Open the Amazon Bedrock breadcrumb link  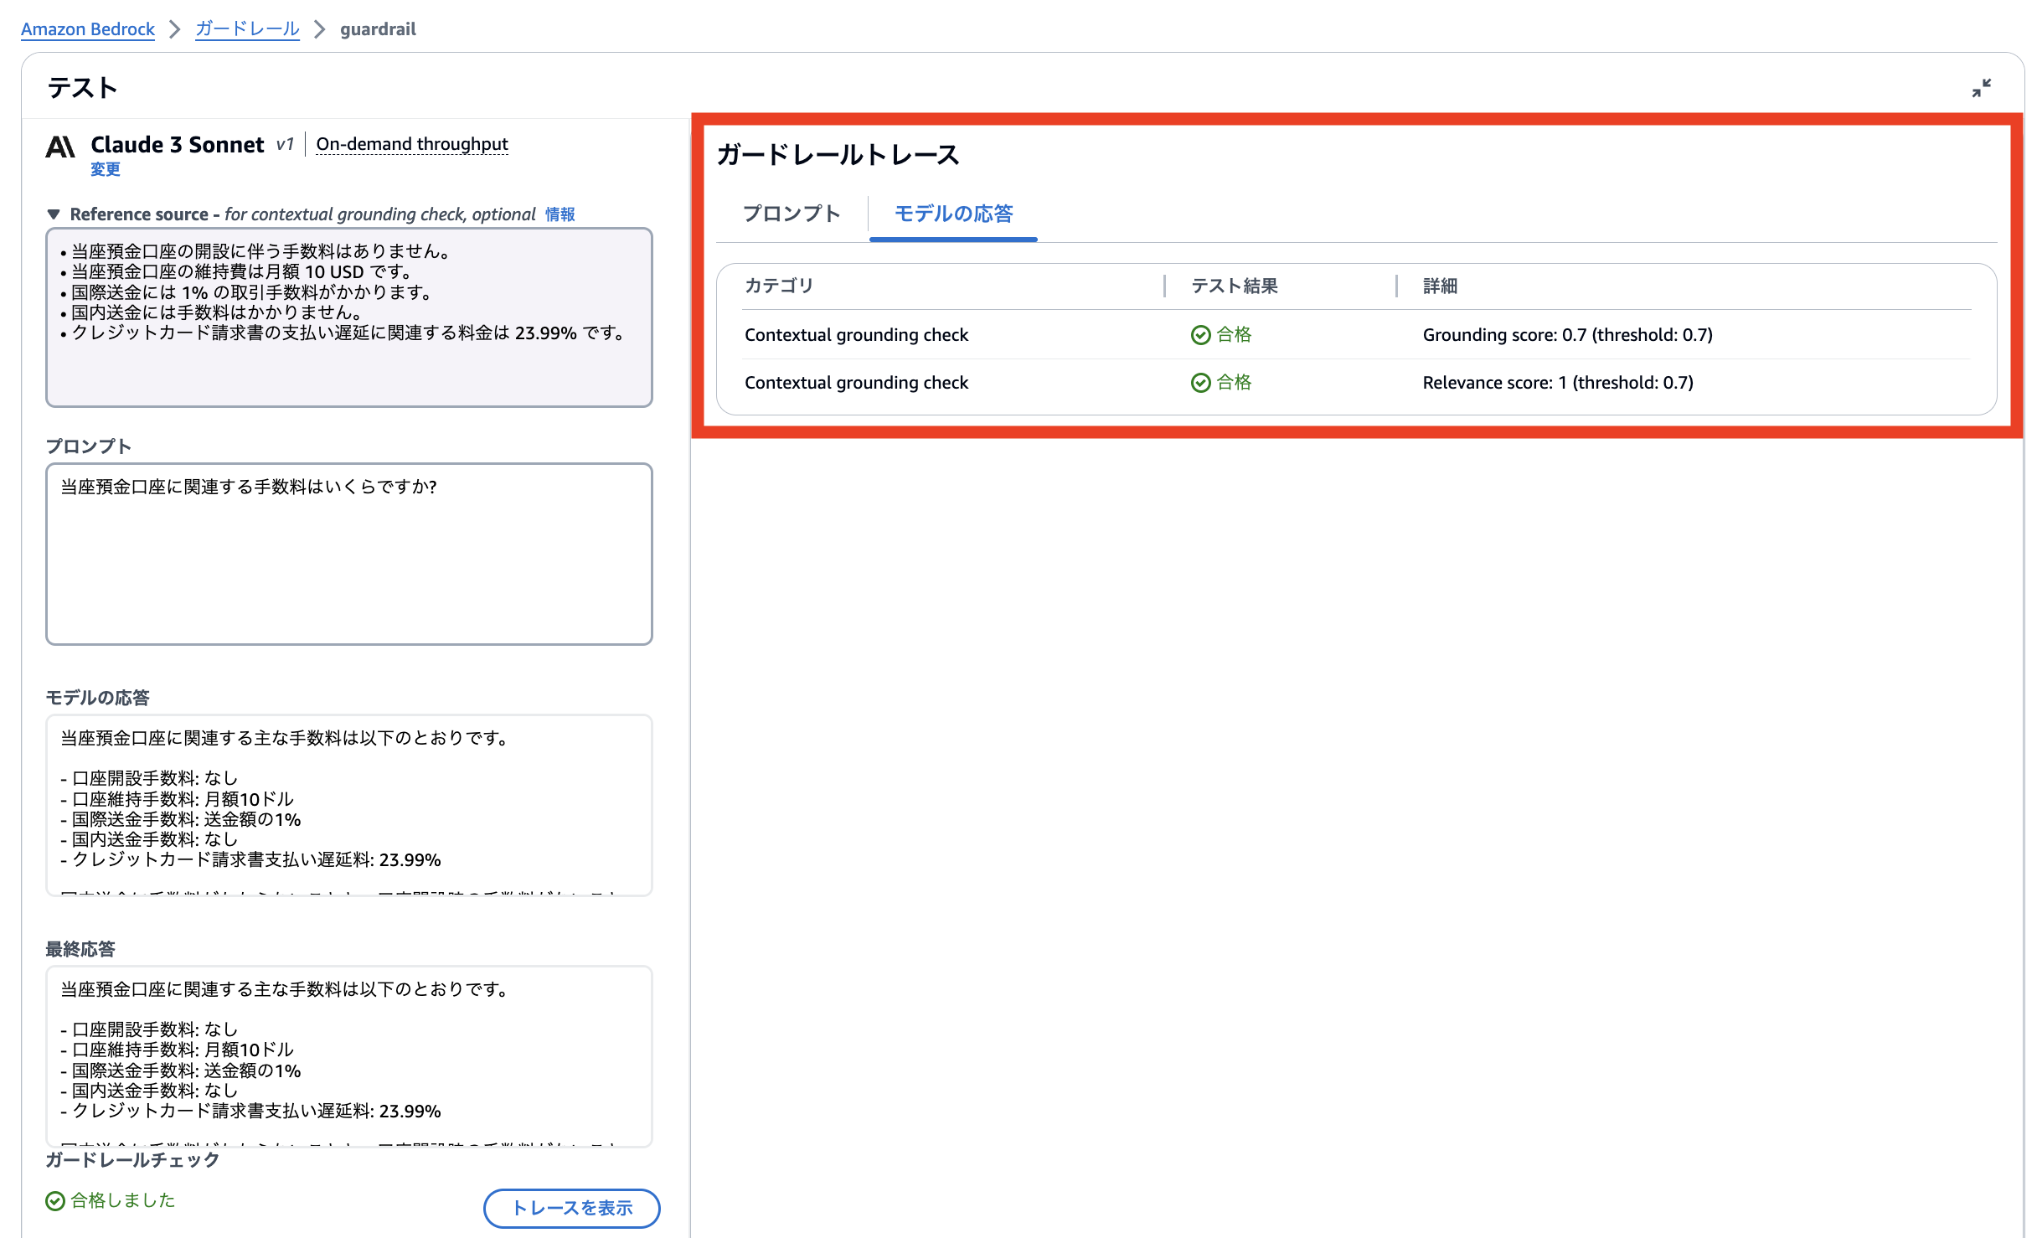coord(88,29)
